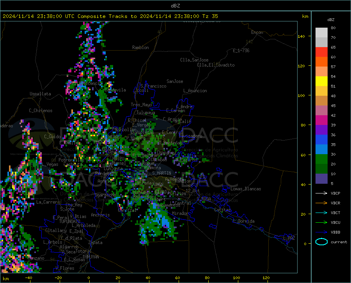Click the 140 km vertical axis tick
Image resolution: width=351 pixels, height=283 pixels.
coord(301,36)
